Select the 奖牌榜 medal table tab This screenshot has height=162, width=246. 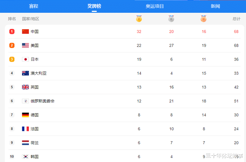94,6
